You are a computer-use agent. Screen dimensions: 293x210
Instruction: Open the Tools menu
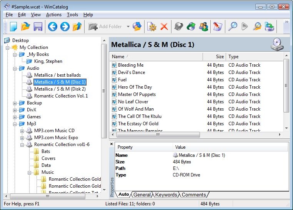coord(73,15)
